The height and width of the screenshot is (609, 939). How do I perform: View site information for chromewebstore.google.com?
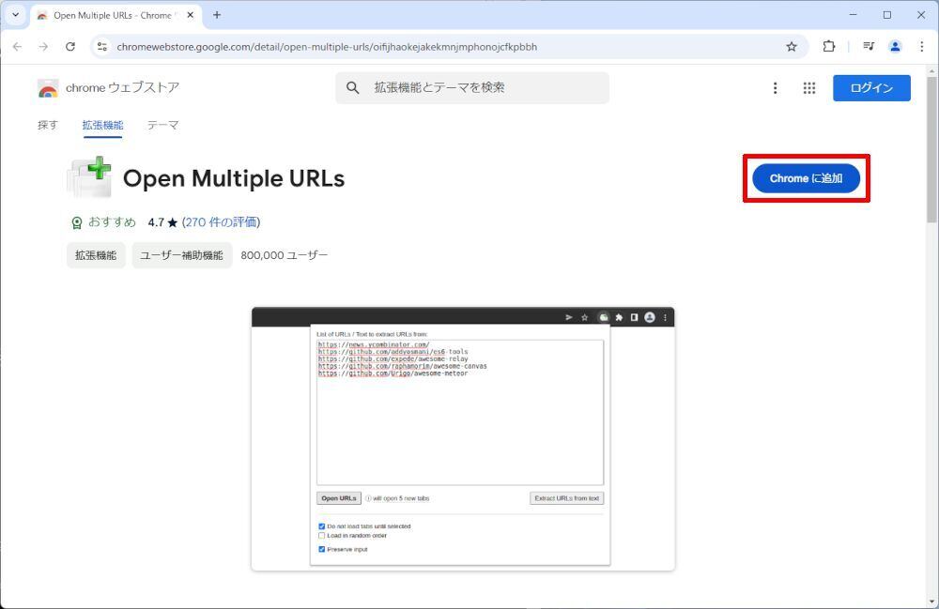pos(102,47)
